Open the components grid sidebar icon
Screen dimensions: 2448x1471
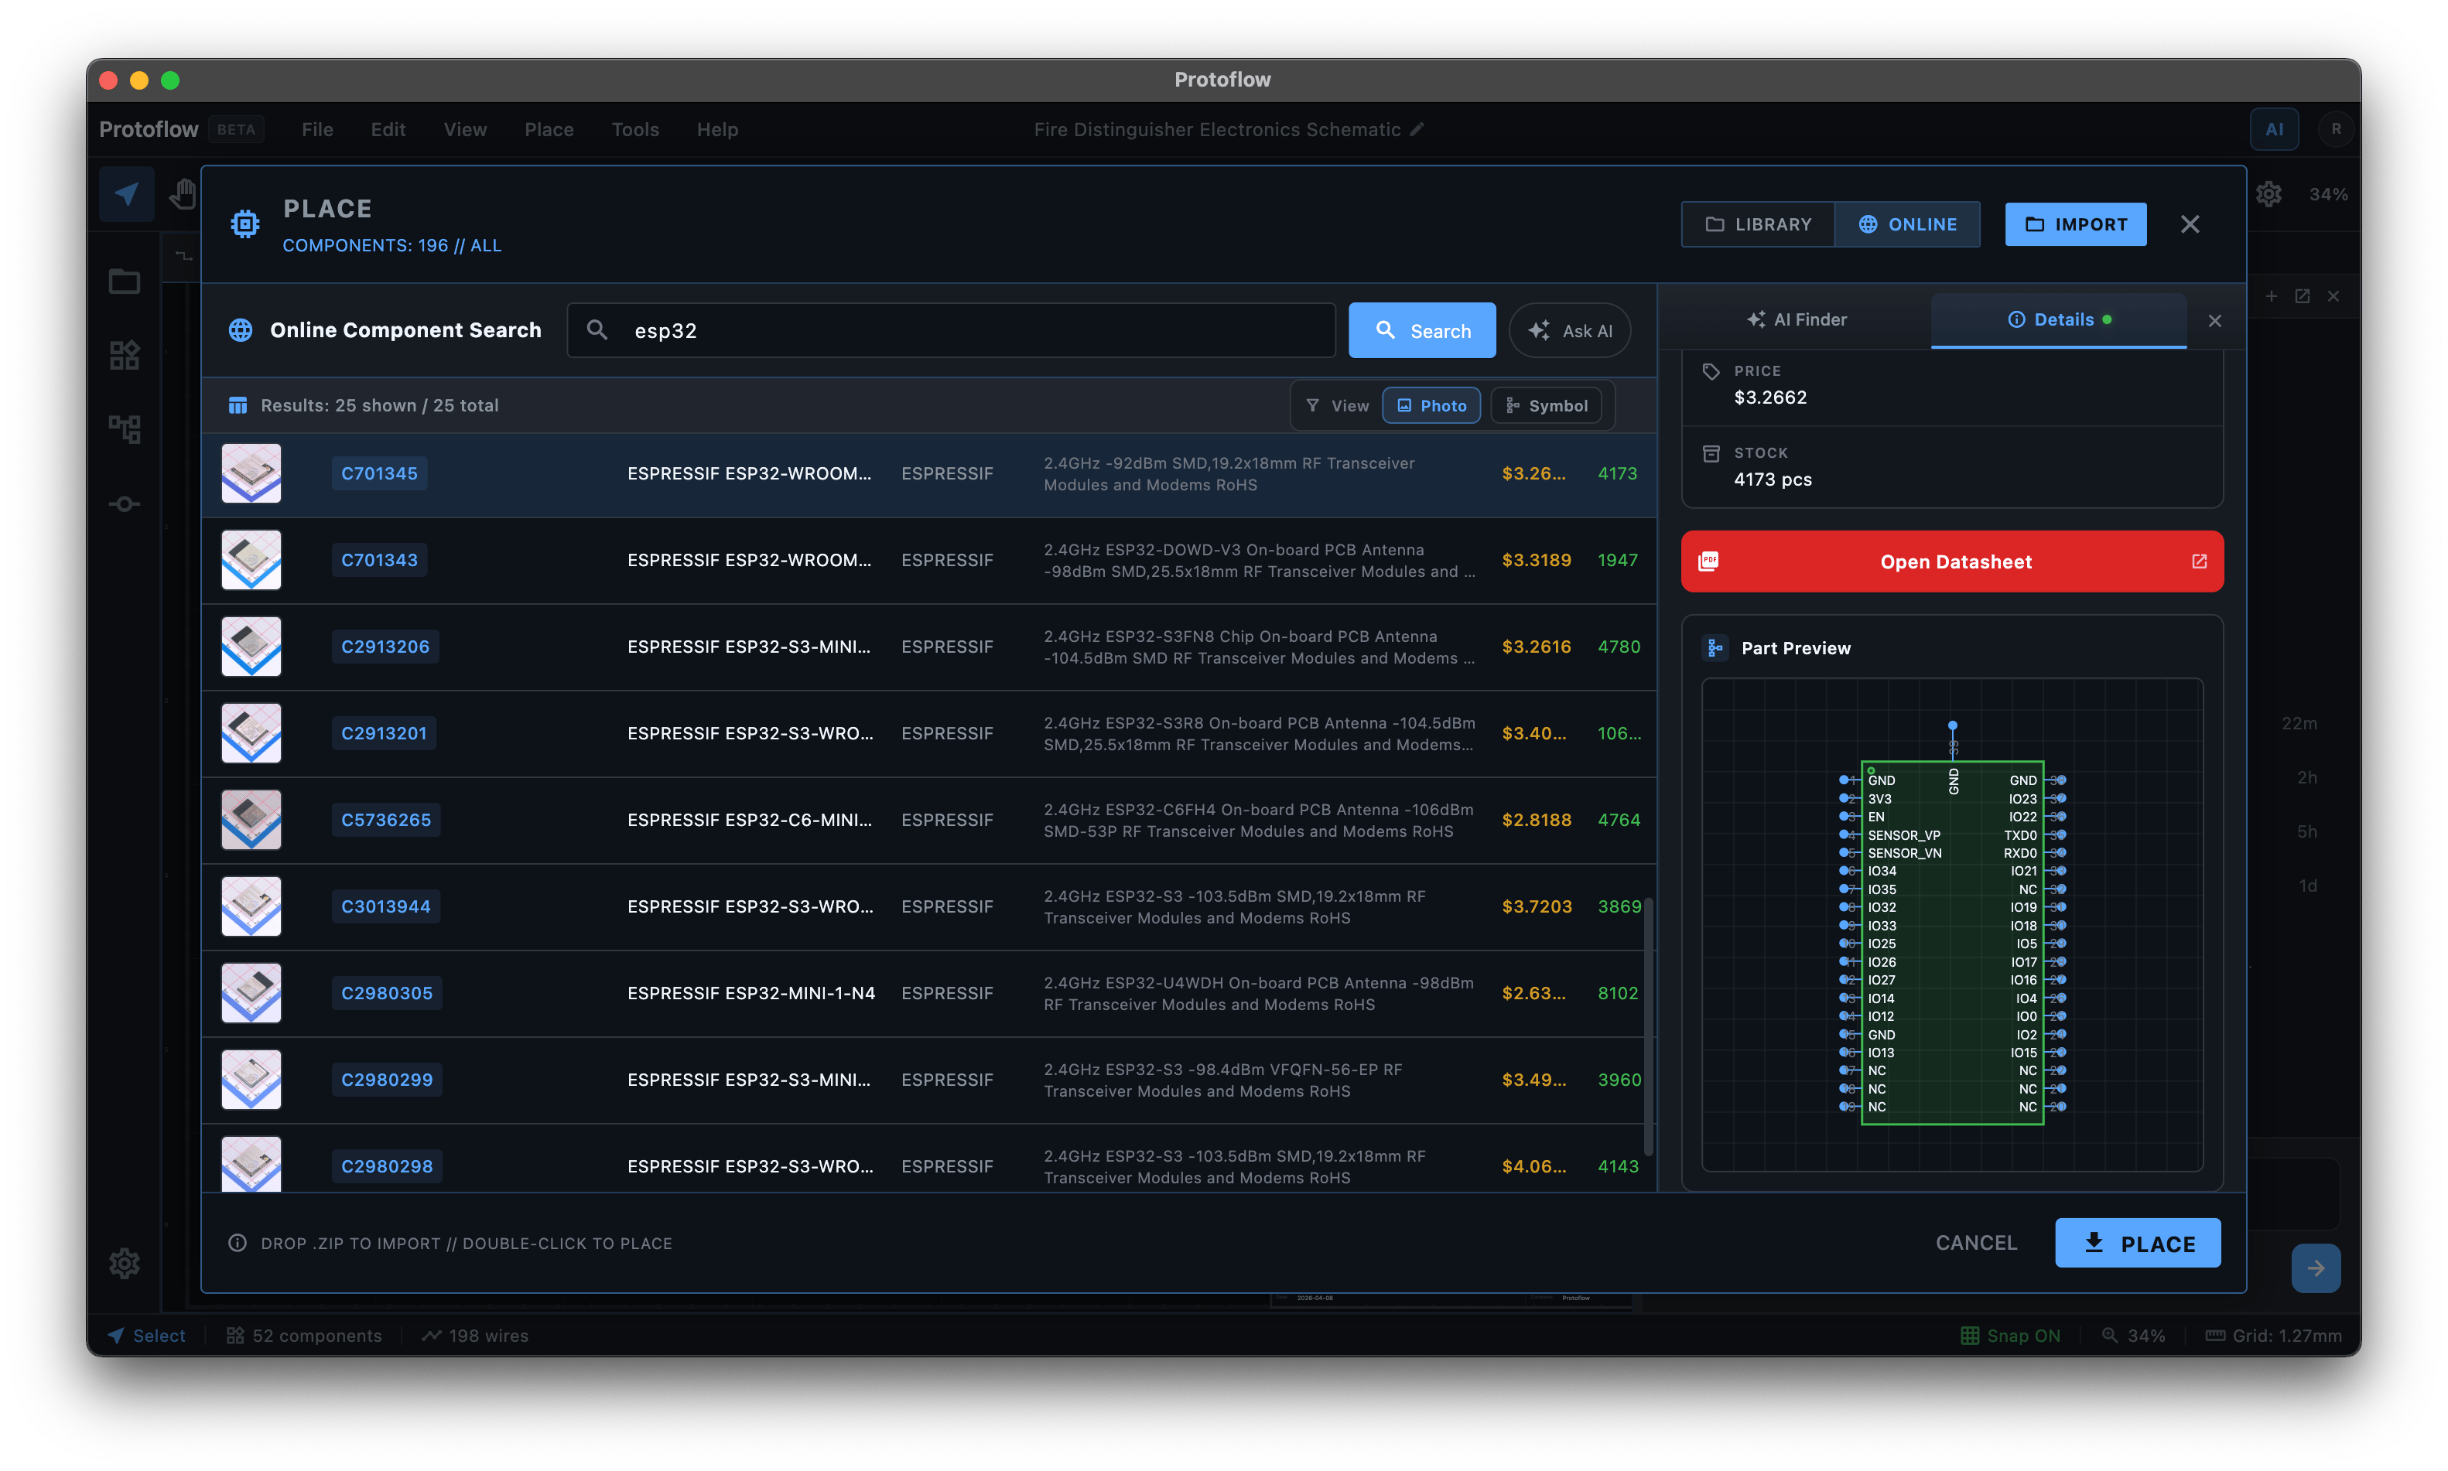pos(124,355)
